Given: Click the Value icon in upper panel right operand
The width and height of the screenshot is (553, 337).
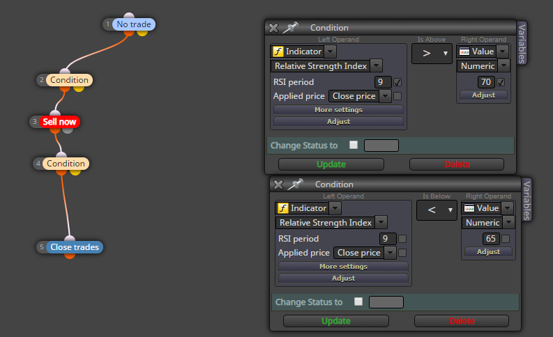Looking at the screenshot, I should point(464,52).
